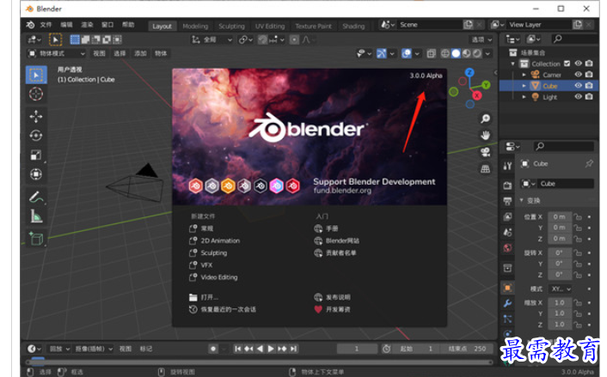The width and height of the screenshot is (607, 377).
Task: Create new 2D Animation file
Action: (x=215, y=240)
